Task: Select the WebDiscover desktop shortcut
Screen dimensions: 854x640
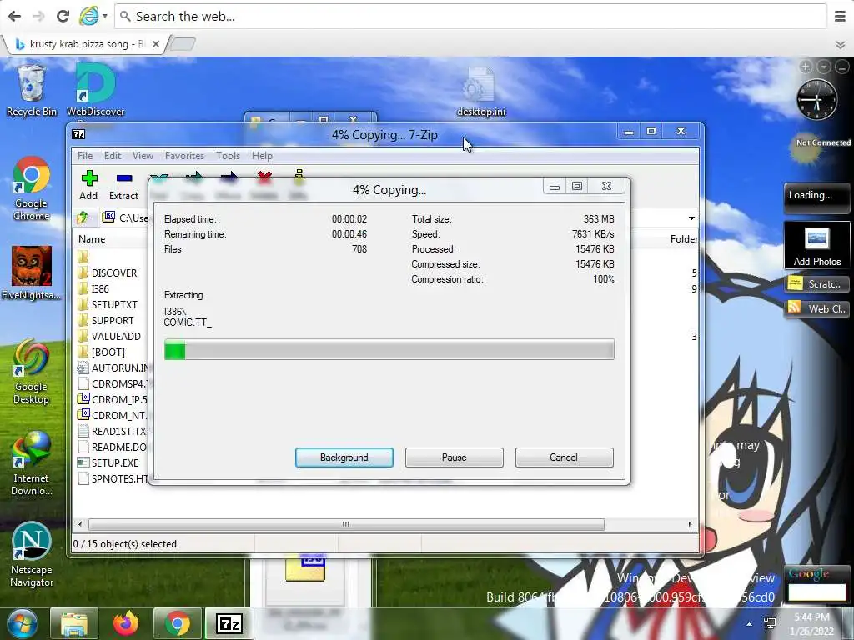Action: [95, 90]
